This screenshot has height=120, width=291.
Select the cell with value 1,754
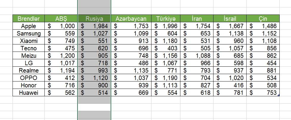pos(197,26)
